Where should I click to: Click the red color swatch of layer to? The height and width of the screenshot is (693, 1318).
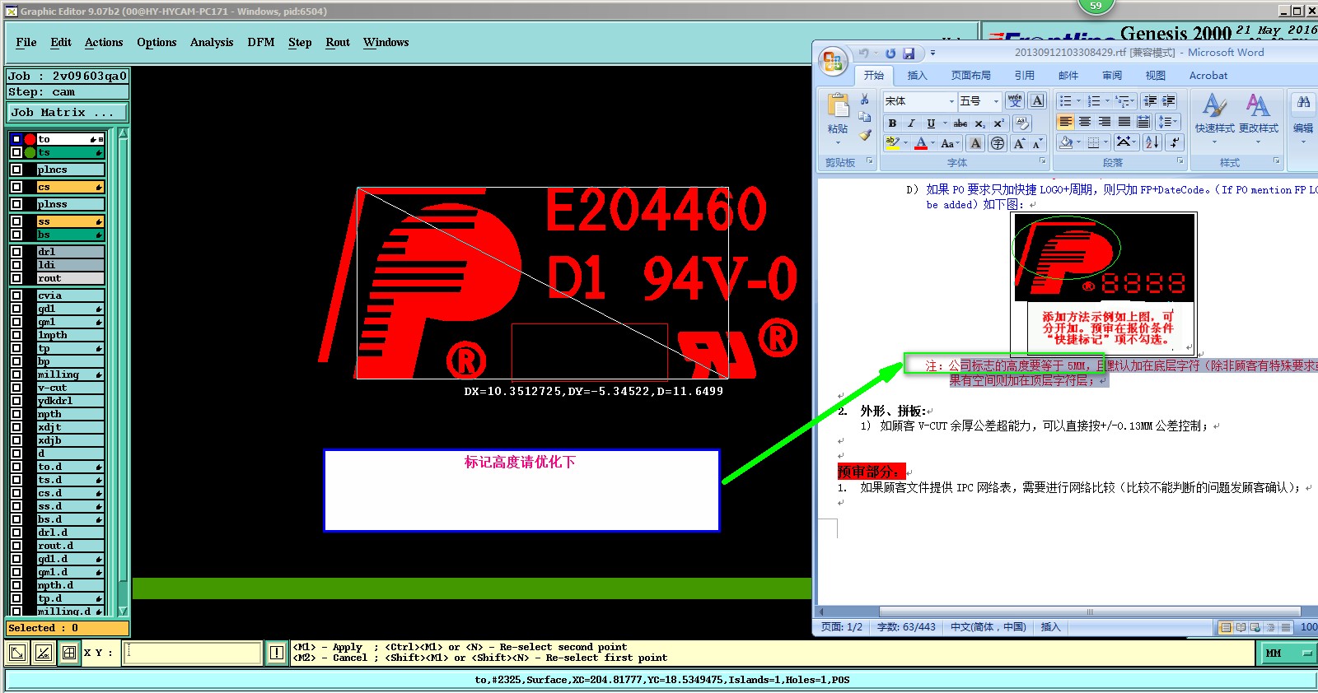[x=30, y=139]
